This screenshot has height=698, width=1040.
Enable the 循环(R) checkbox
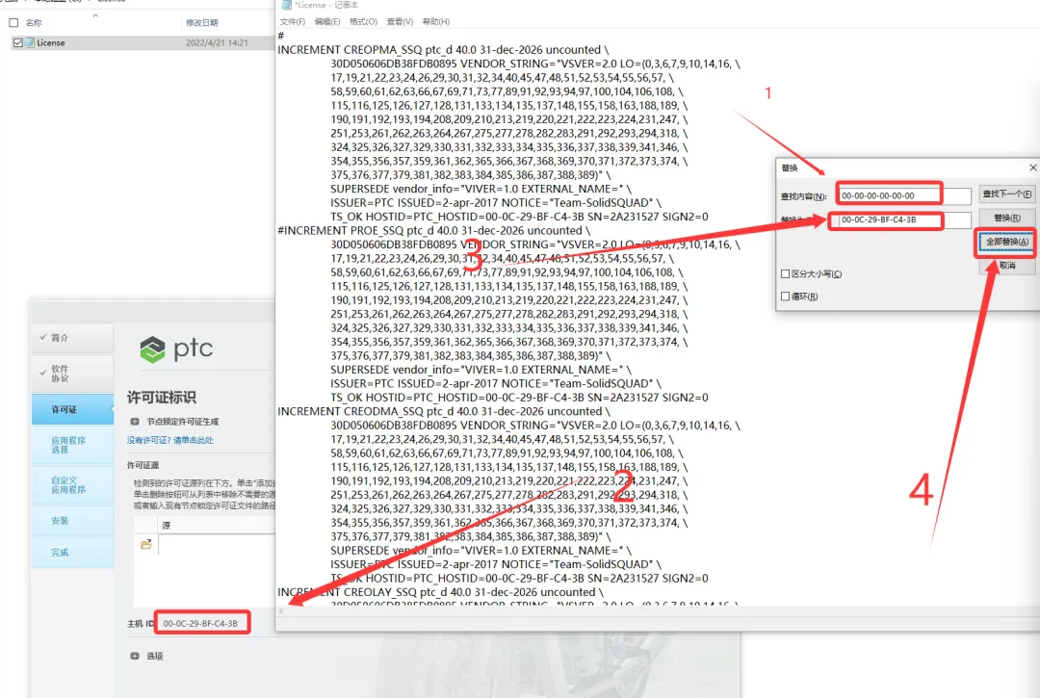point(786,297)
